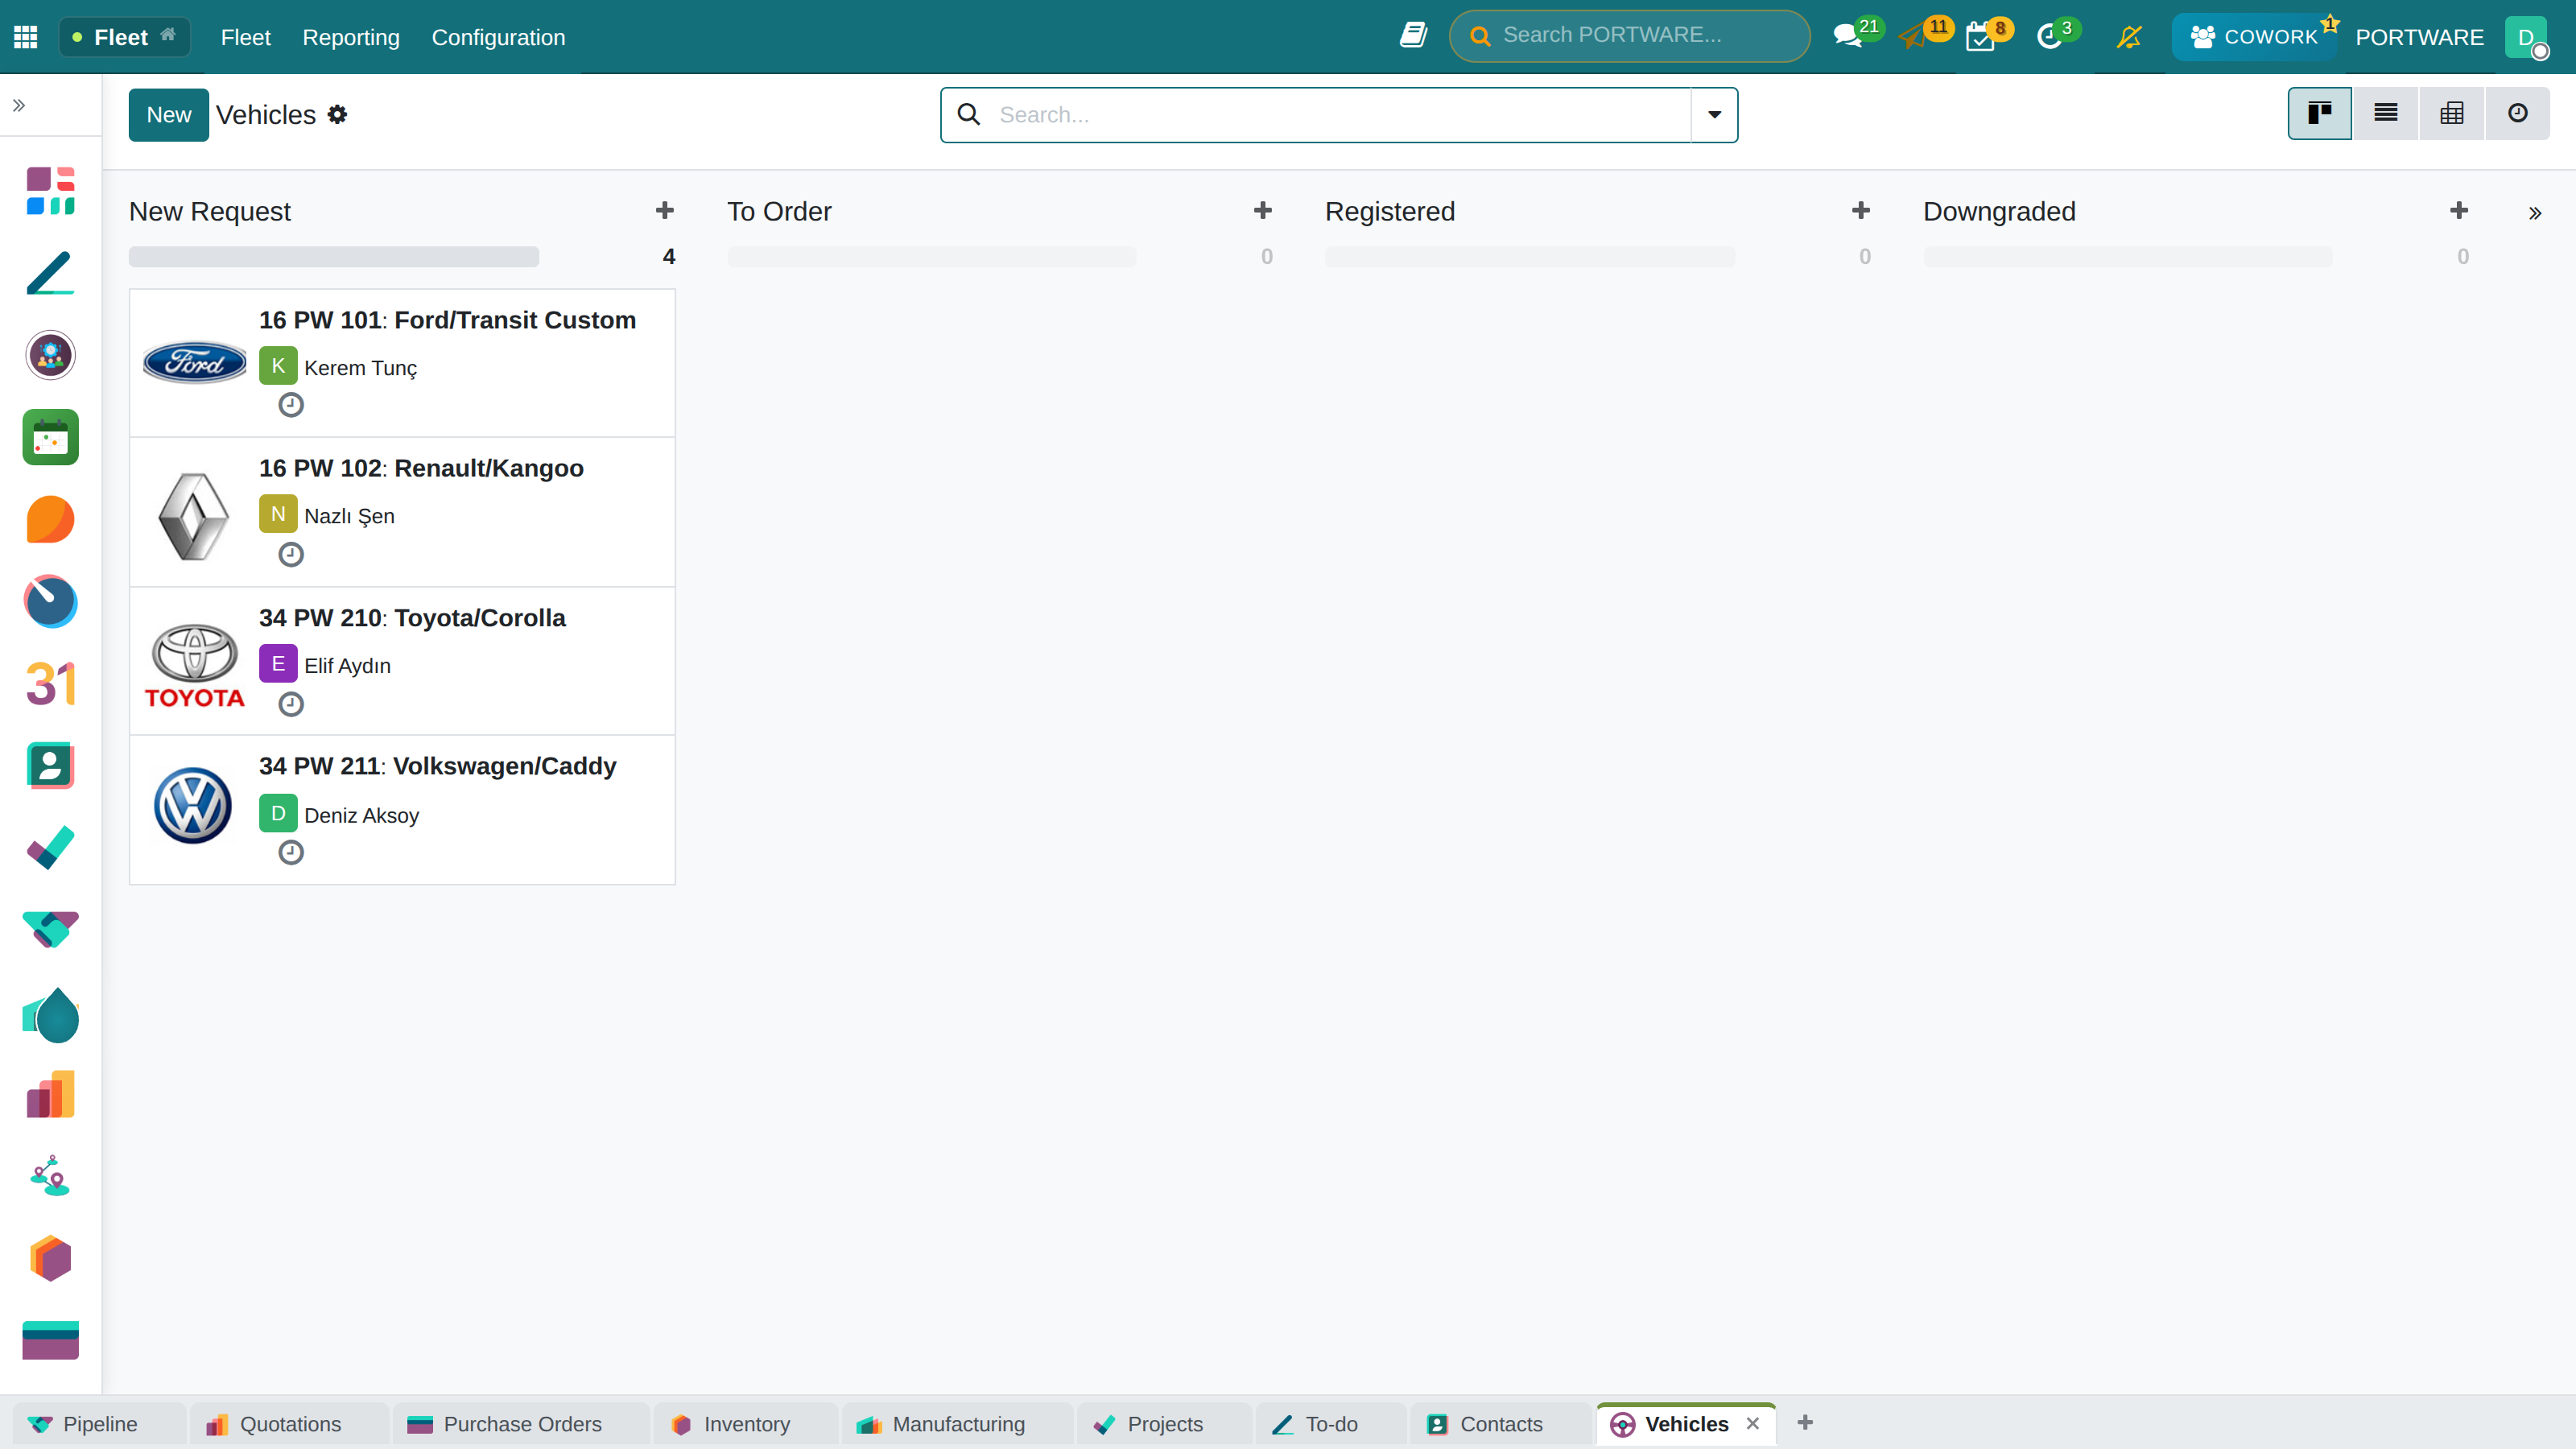Image resolution: width=2576 pixels, height=1449 pixels.
Task: Click activity clock on Ford Transit Custom
Action: [x=291, y=405]
